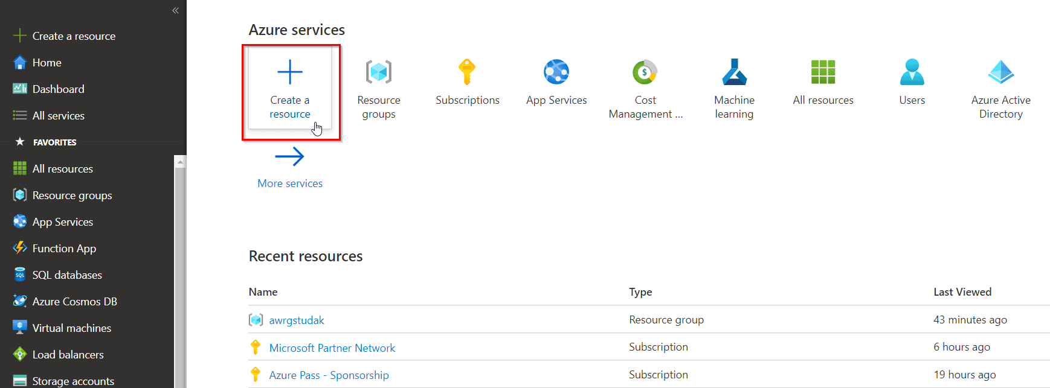
Task: Open Virtual machines in favorites
Action: [71, 328]
